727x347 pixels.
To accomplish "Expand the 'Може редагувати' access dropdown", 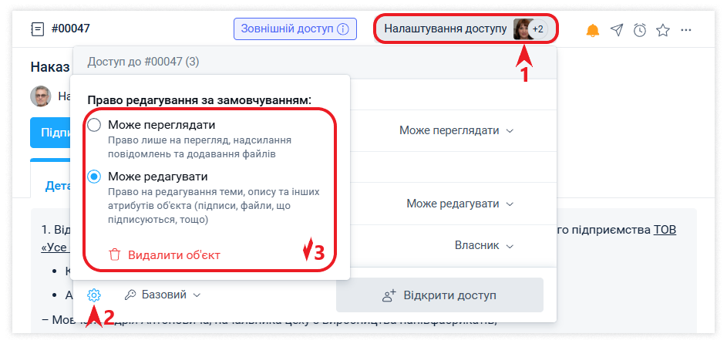I will (459, 204).
